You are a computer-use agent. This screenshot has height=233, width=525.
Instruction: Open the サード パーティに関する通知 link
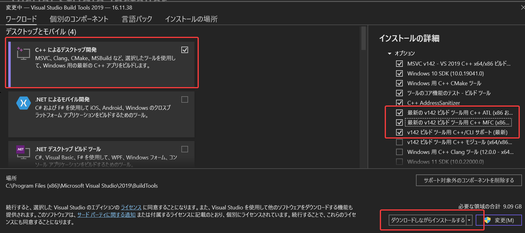pos(106,215)
